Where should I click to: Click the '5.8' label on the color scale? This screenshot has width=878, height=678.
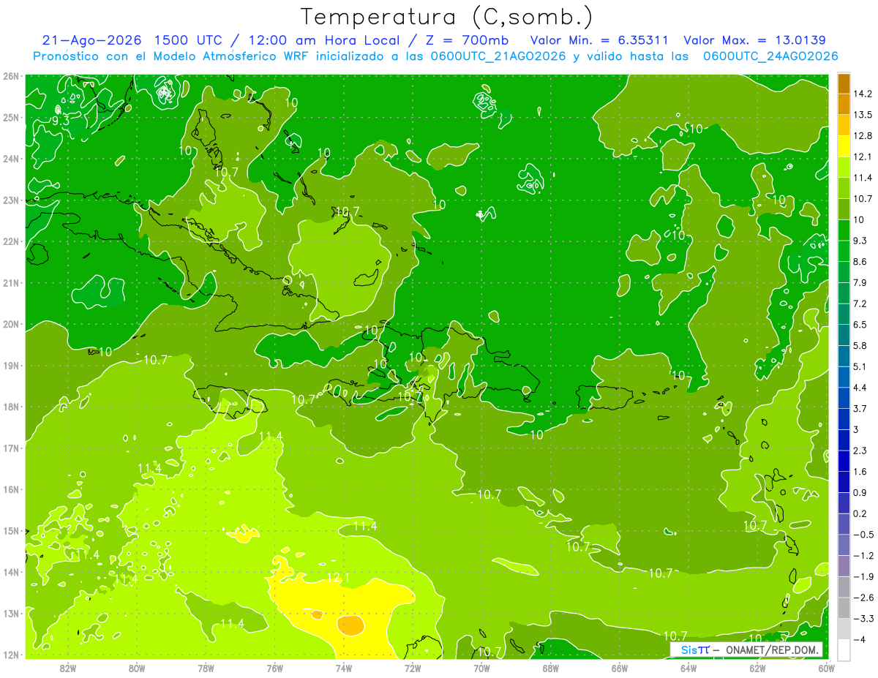(860, 346)
